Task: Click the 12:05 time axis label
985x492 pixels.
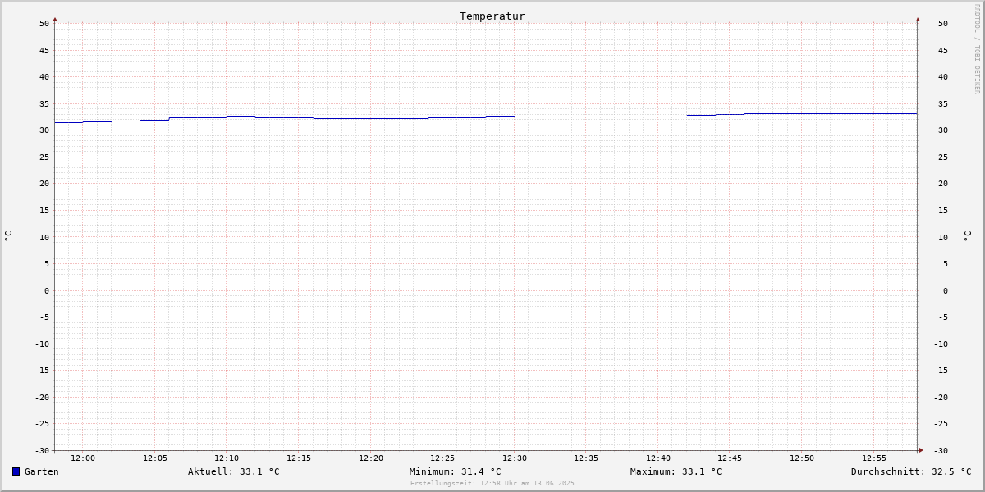Action: (155, 458)
